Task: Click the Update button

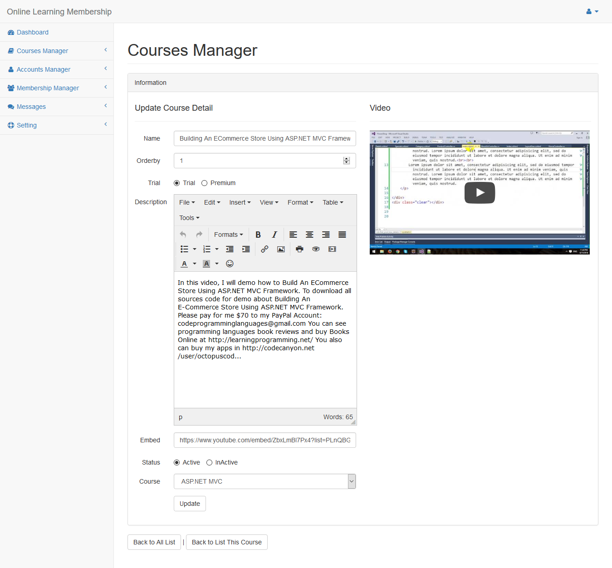Action: (190, 504)
